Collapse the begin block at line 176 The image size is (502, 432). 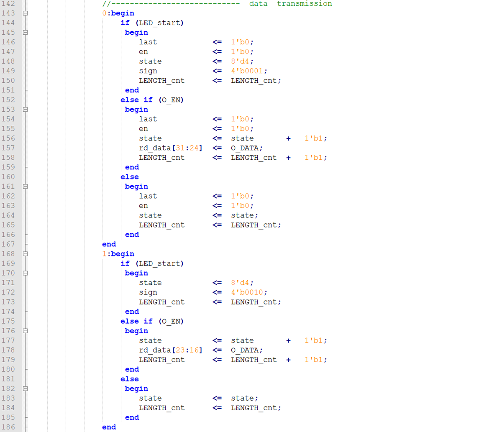[x=25, y=331]
